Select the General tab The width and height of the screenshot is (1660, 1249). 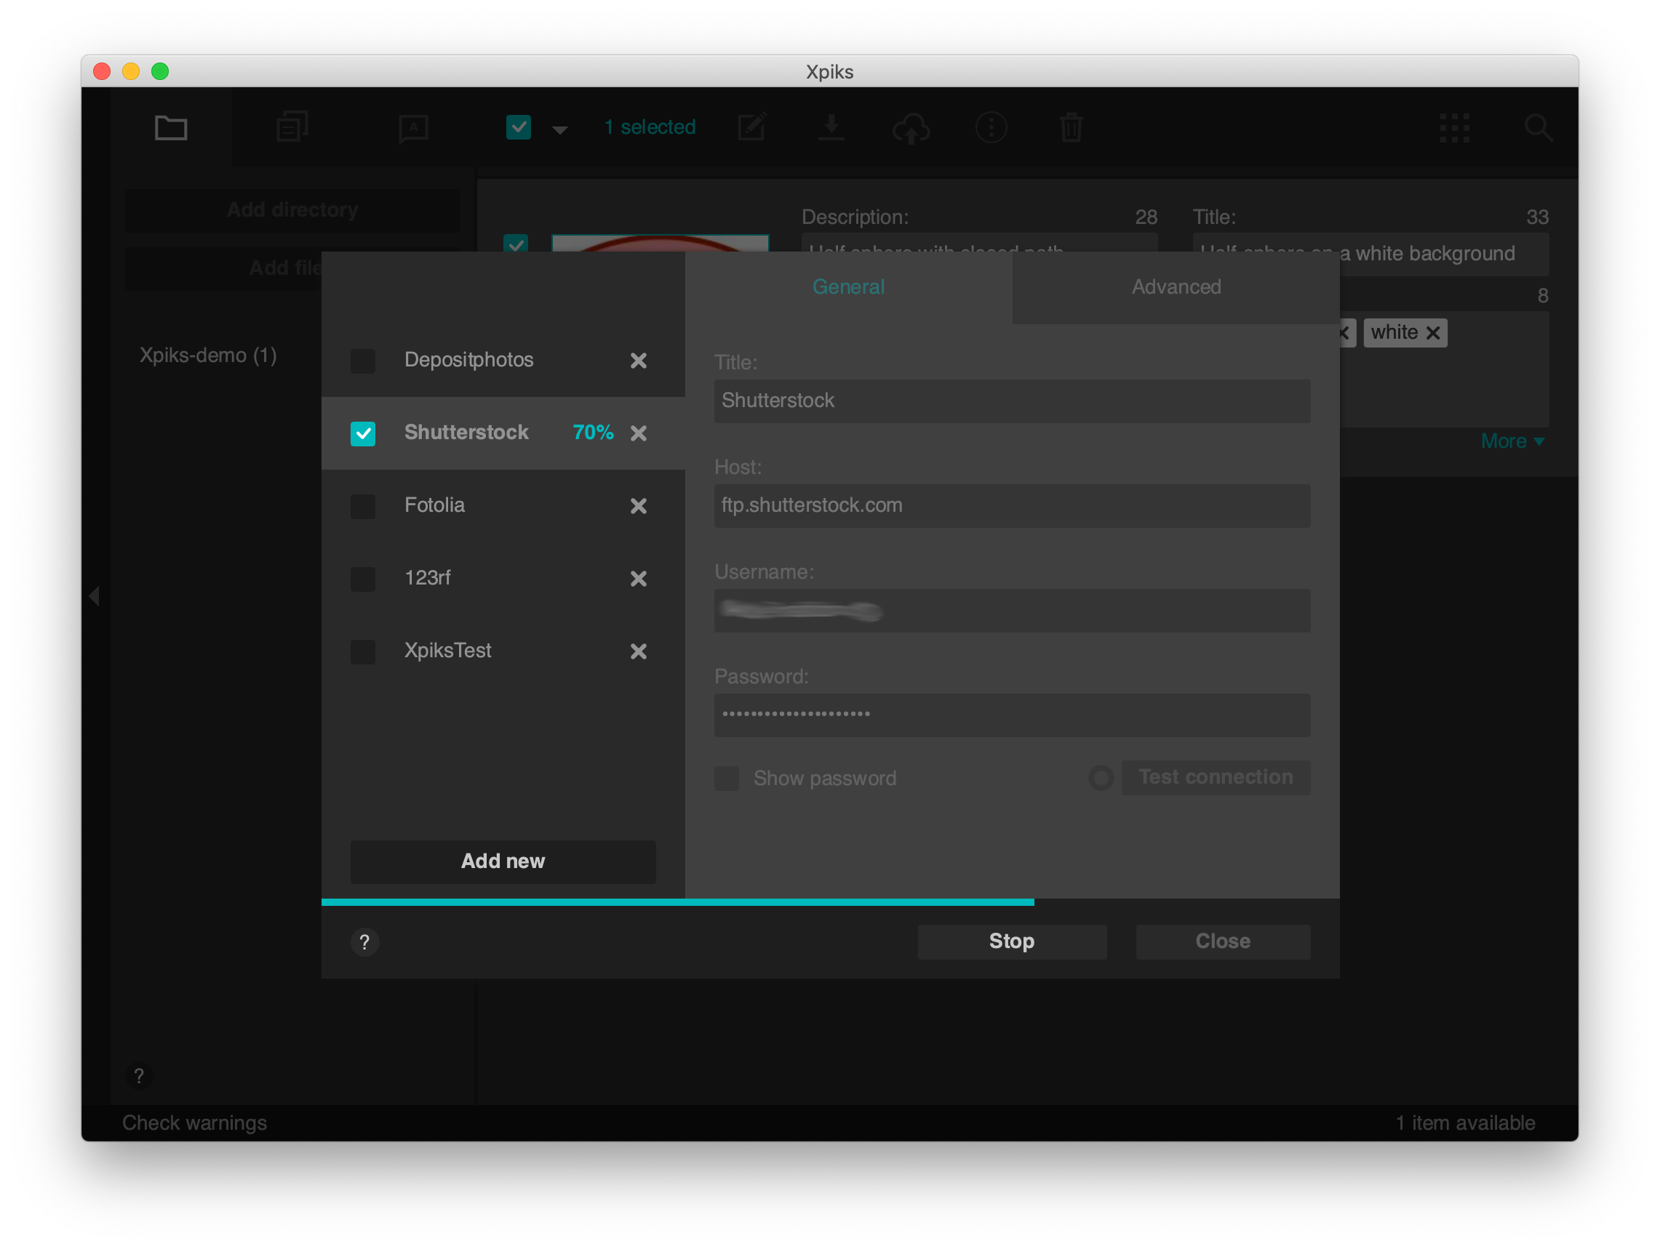(848, 287)
